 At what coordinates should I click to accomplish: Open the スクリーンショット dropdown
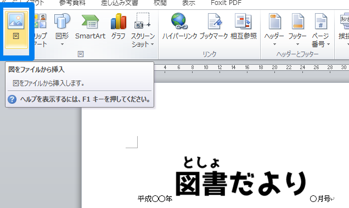tap(143, 30)
